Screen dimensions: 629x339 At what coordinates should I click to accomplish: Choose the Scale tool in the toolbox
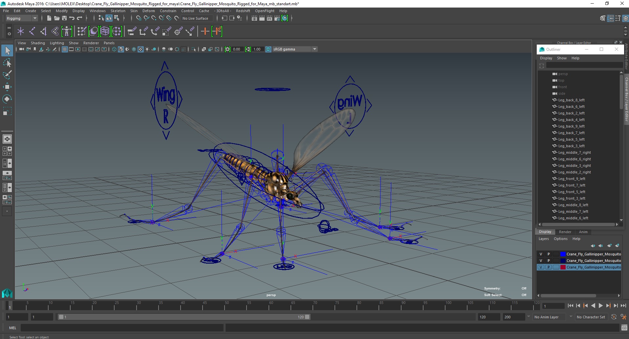pos(7,111)
